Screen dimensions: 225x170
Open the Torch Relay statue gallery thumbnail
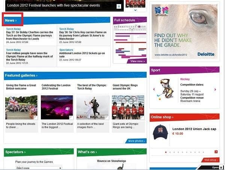click(x=93, y=107)
